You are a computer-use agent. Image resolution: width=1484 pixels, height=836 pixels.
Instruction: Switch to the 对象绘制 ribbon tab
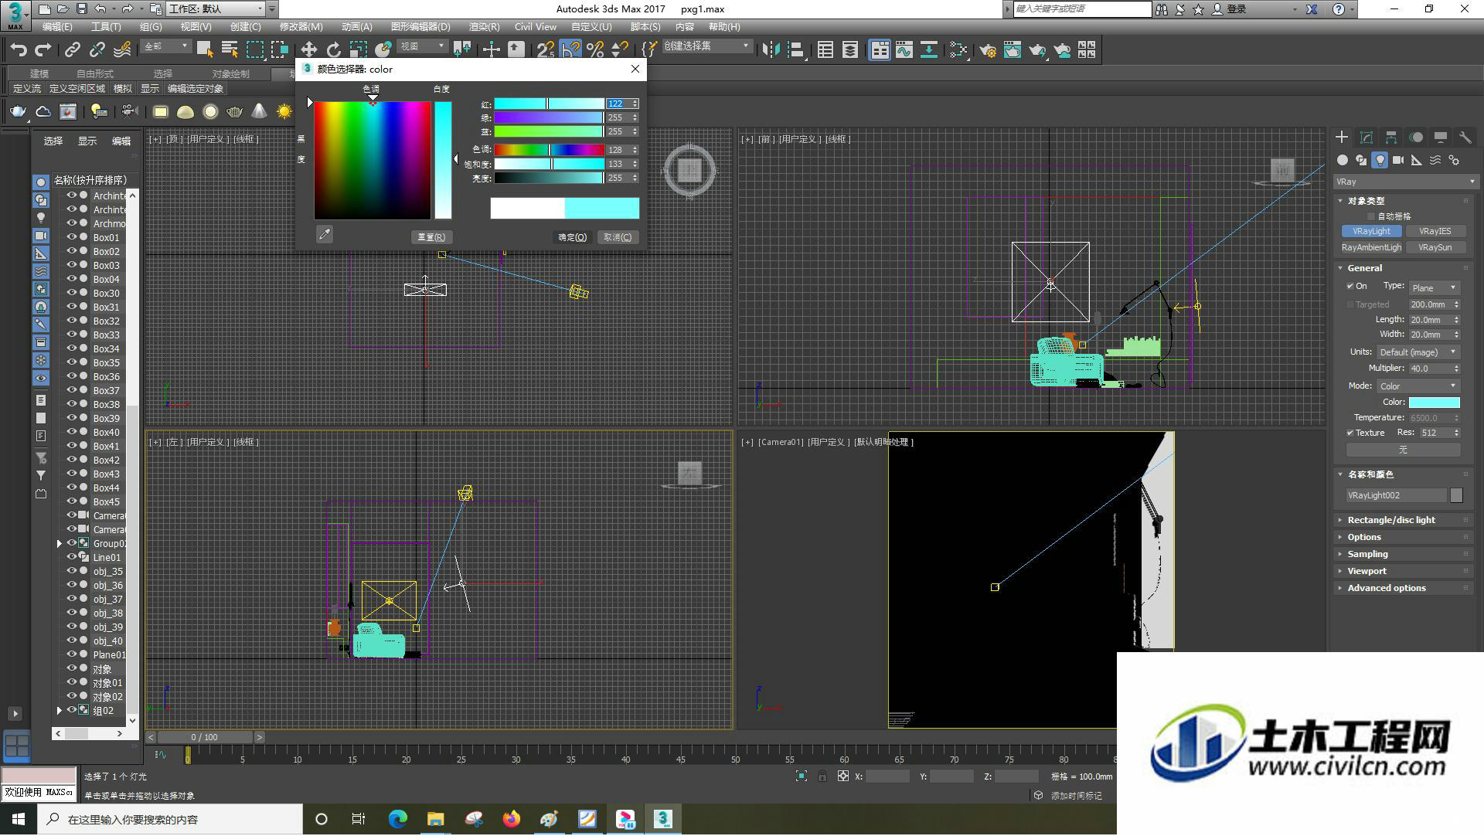pyautogui.click(x=230, y=73)
